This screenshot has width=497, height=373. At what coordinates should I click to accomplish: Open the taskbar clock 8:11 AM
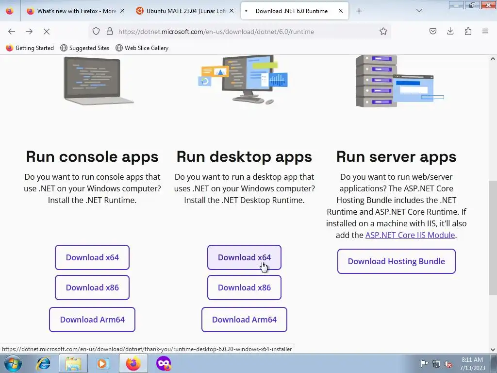point(472,364)
